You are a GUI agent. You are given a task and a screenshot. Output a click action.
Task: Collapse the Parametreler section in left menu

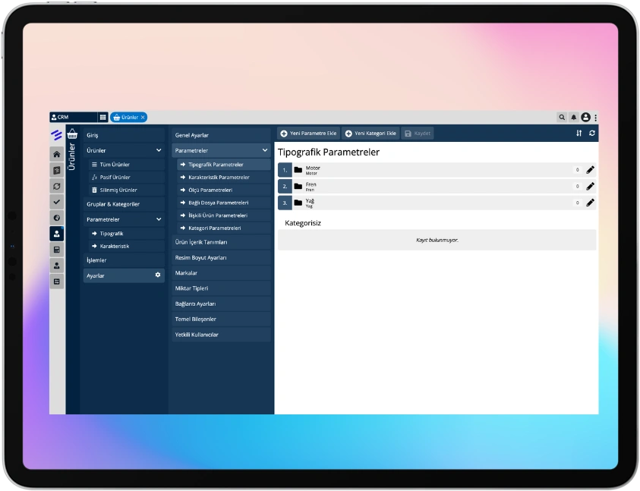click(x=159, y=219)
